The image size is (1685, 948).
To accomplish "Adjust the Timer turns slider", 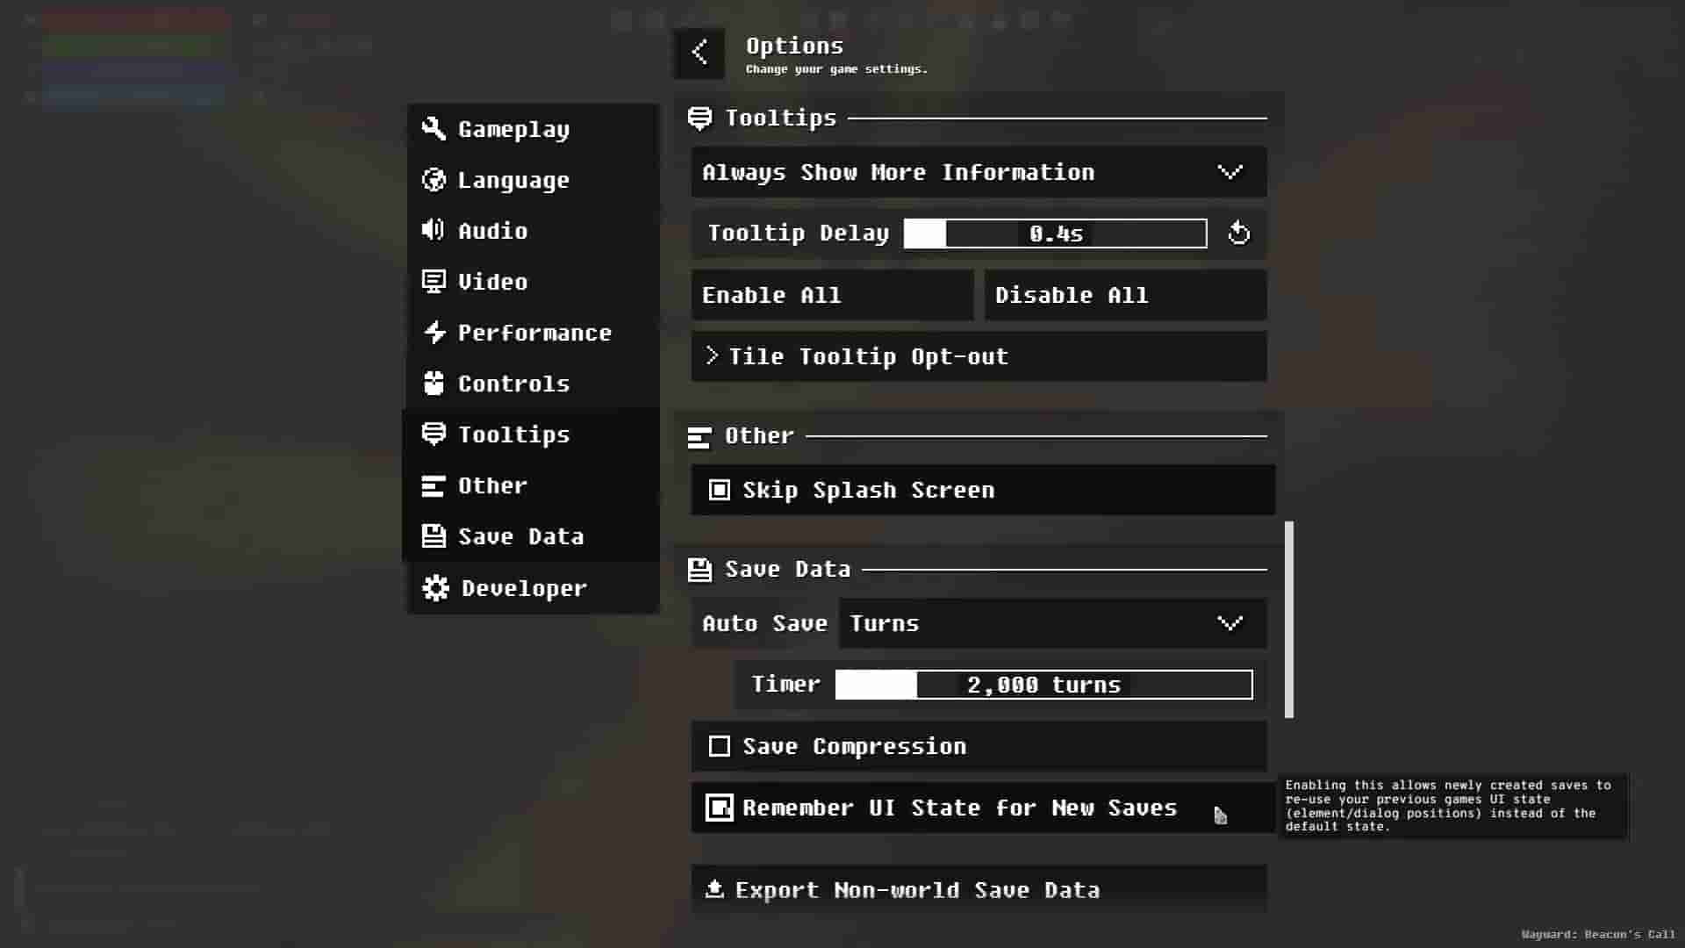I will click(1043, 685).
